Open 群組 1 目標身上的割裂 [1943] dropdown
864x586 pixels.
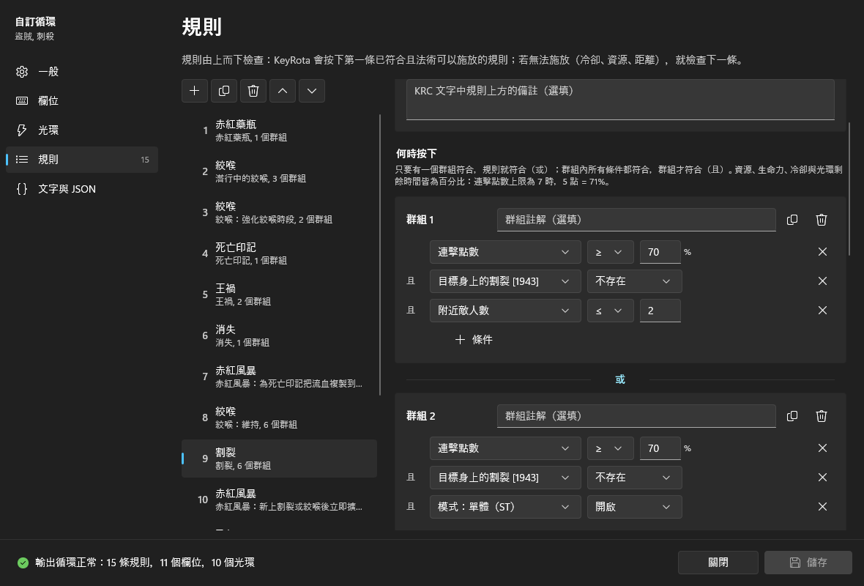[x=505, y=281]
